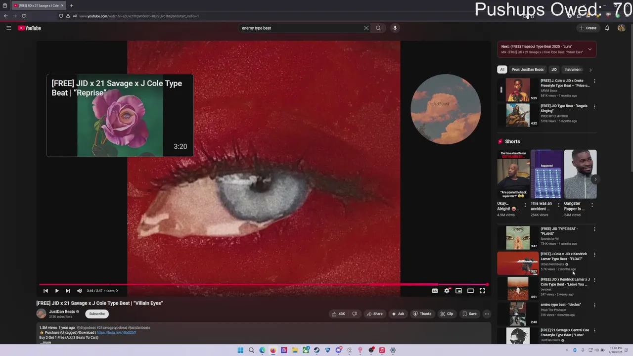
Task: Open options for 'Angels Singing' video
Action: pyautogui.click(x=594, y=106)
